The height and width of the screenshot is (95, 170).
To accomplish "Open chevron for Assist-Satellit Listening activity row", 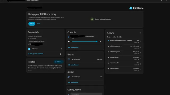I will [141, 70].
